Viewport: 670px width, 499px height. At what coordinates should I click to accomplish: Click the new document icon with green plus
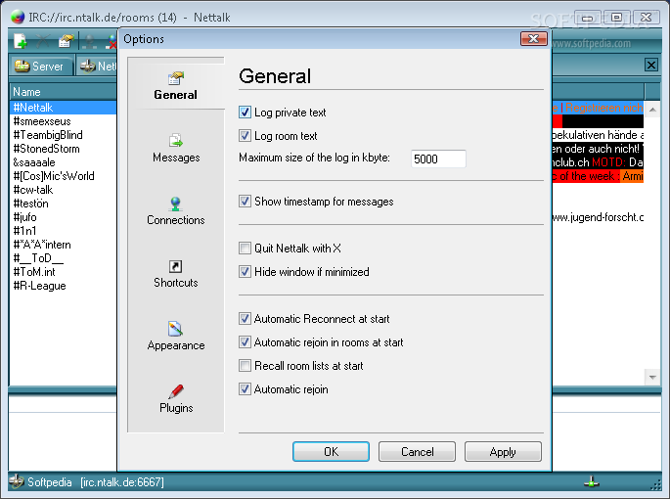pyautogui.click(x=21, y=41)
